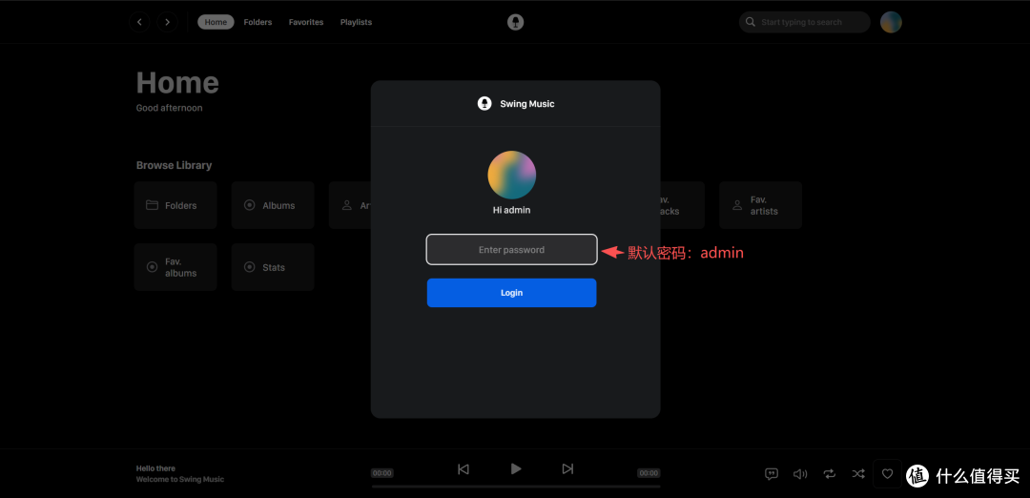Click the Good afternoon greeting
The height and width of the screenshot is (498, 1030).
(170, 108)
